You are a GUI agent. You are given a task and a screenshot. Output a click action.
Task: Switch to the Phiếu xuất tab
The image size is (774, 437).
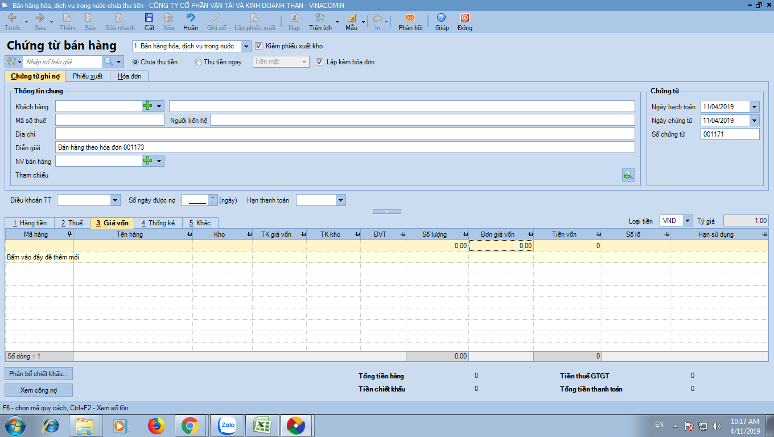coord(88,76)
